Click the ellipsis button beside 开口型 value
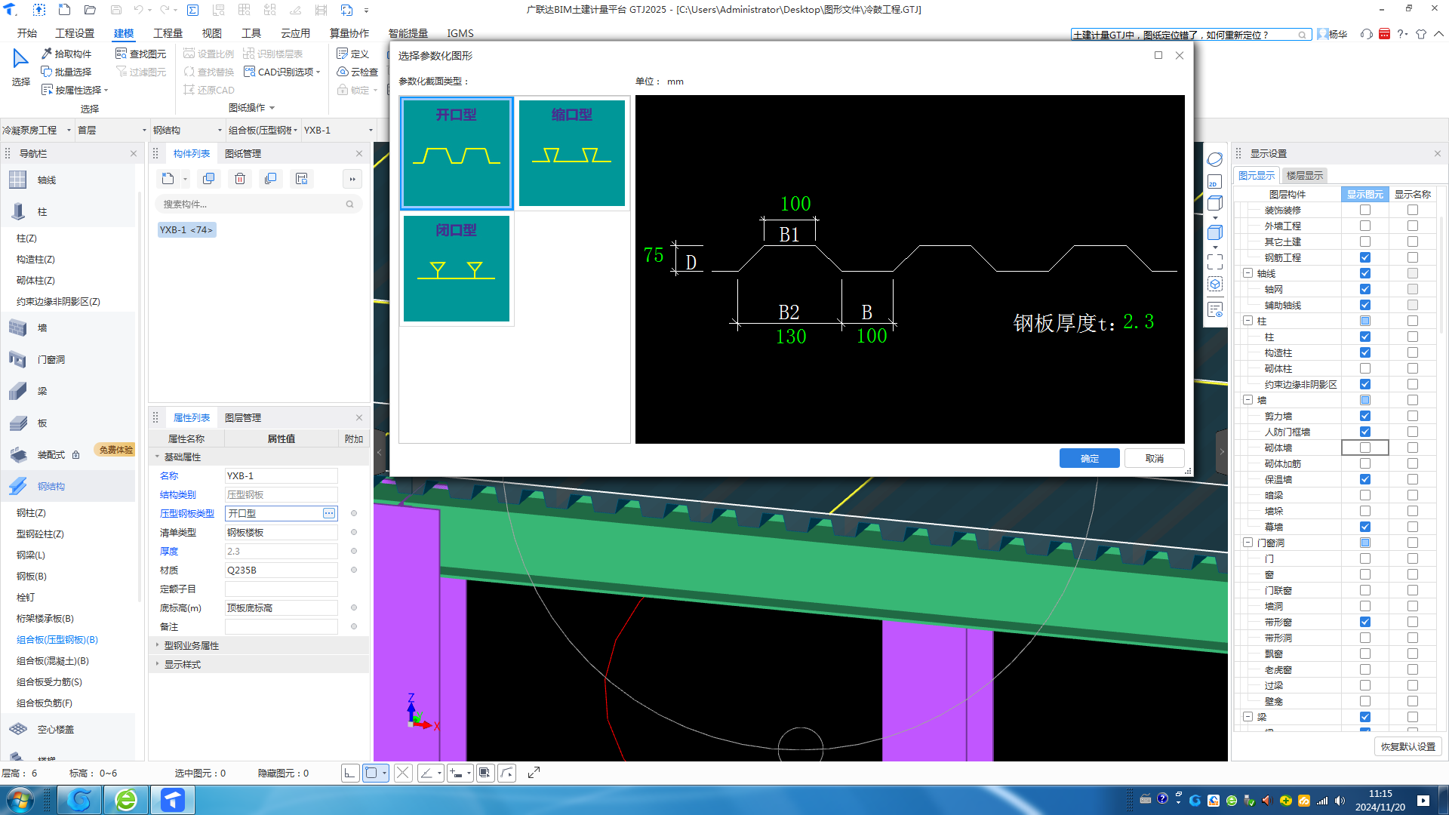 [x=329, y=513]
